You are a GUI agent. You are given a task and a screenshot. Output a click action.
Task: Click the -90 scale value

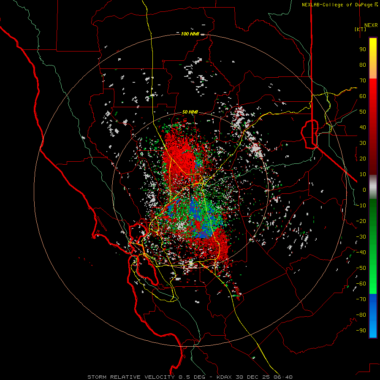[361, 331]
